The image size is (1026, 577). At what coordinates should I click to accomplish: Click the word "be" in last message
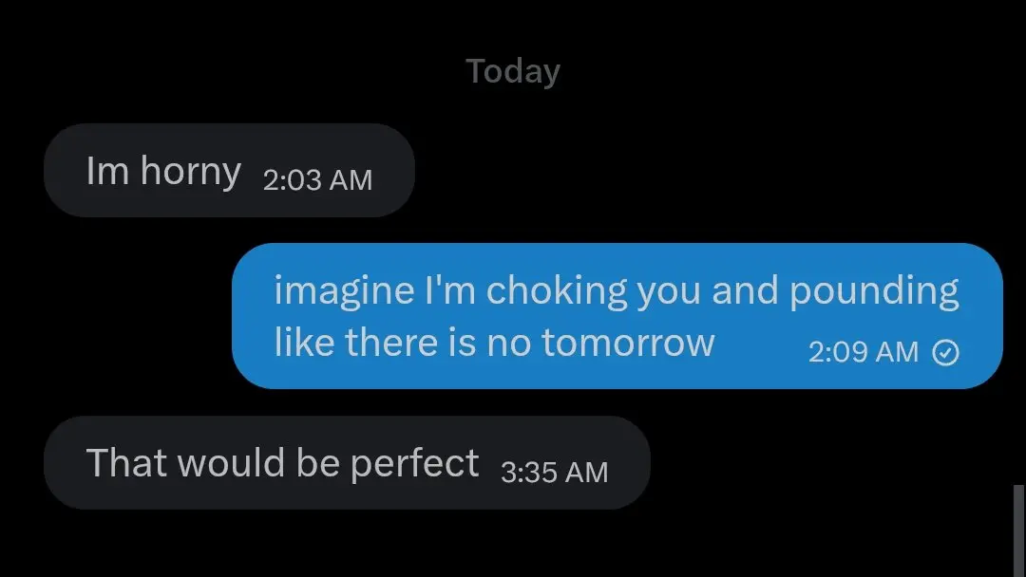[x=317, y=463]
